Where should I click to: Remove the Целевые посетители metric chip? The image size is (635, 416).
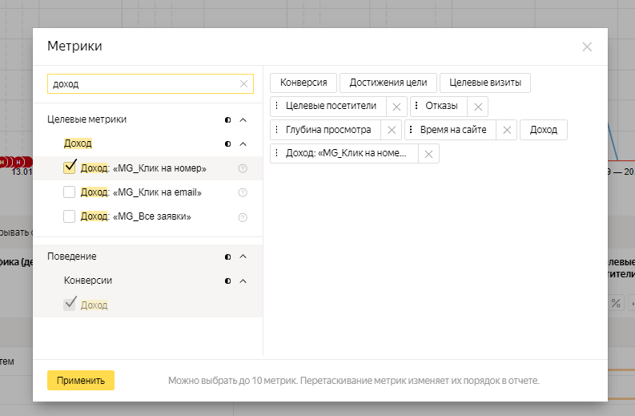point(396,107)
